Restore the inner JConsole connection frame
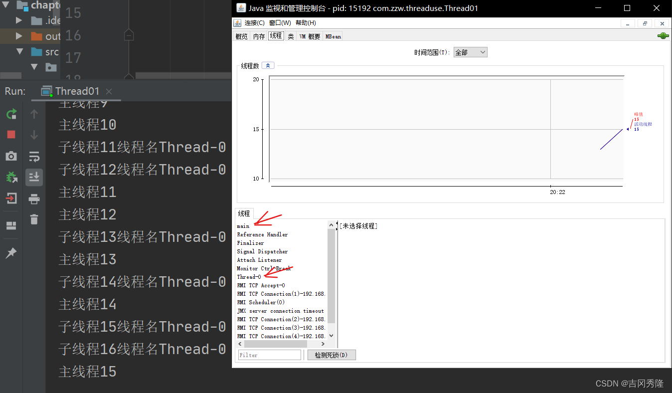Screen dimensions: 672x393 [645, 23]
